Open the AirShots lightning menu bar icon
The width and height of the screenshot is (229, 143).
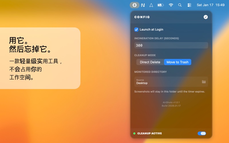coord(135,5)
